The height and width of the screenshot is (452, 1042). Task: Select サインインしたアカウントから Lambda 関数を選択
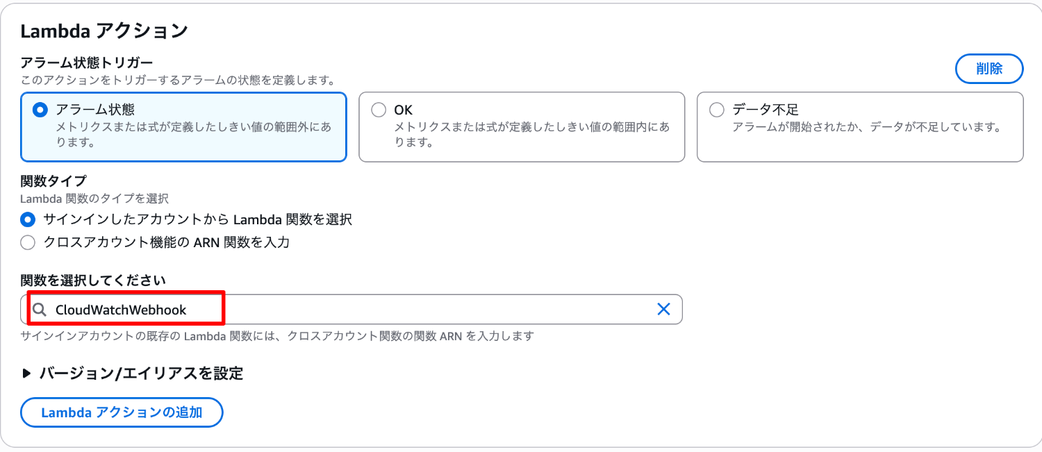tap(28, 219)
